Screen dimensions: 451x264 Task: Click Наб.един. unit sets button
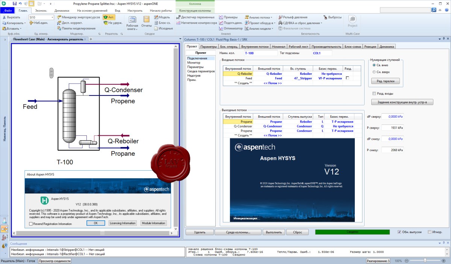coord(38,23)
